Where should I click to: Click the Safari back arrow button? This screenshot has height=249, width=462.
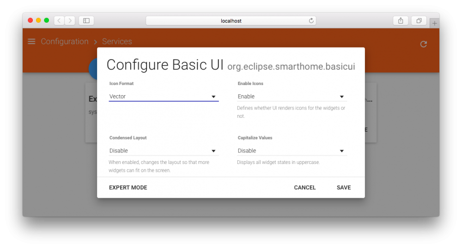pos(59,20)
